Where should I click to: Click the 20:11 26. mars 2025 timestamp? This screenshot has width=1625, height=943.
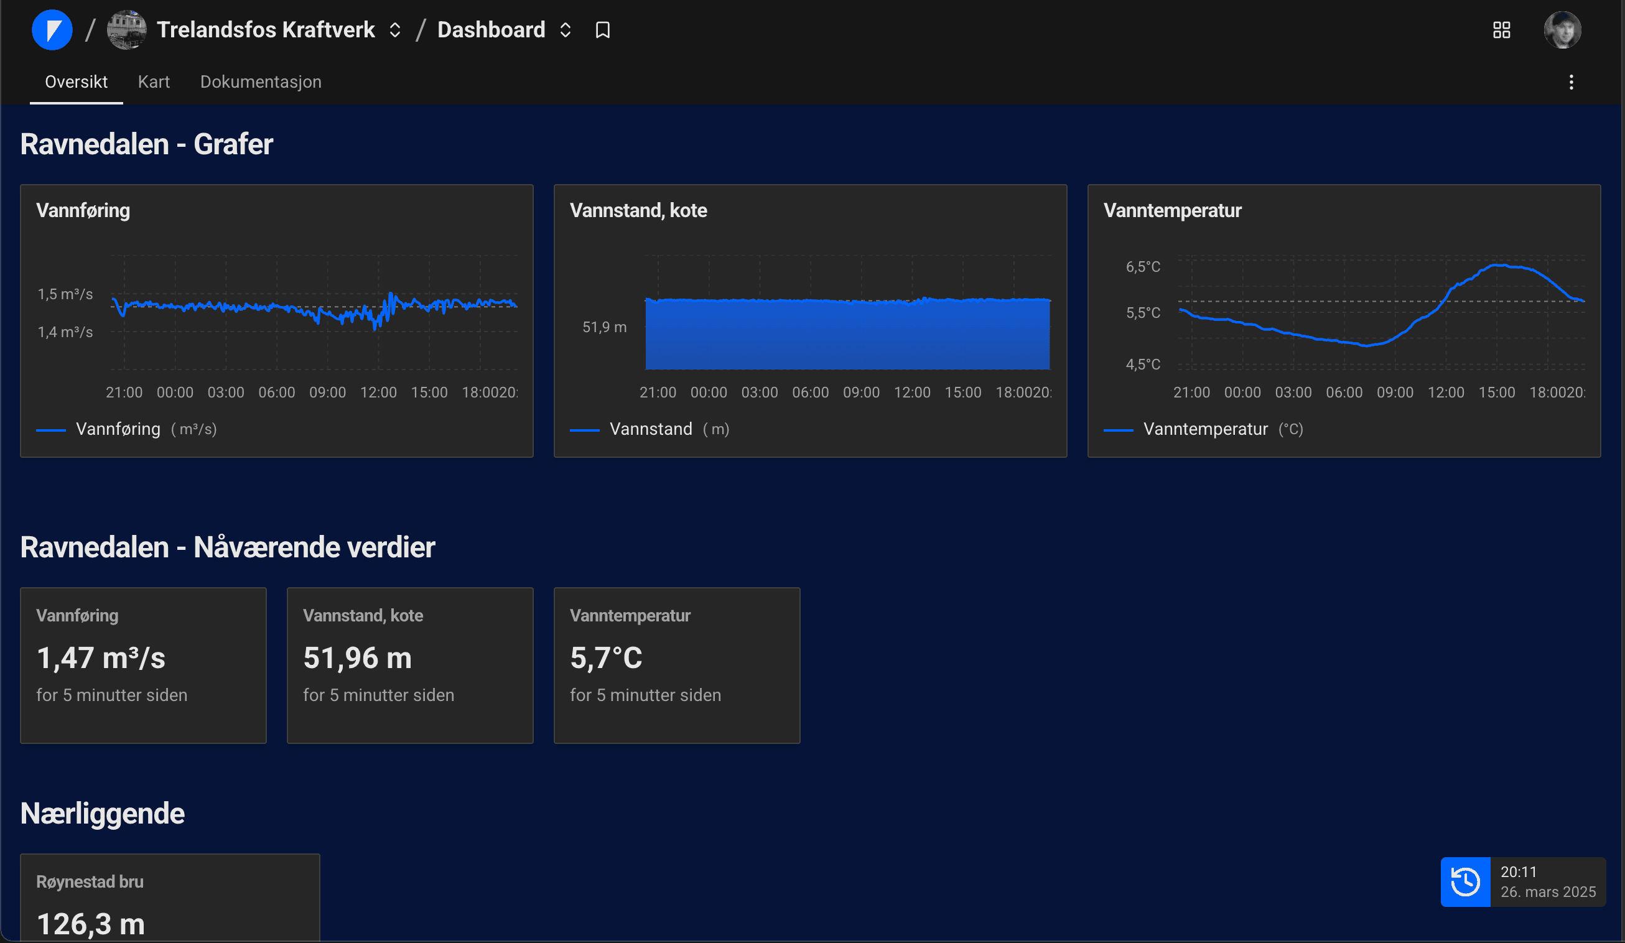pos(1547,881)
